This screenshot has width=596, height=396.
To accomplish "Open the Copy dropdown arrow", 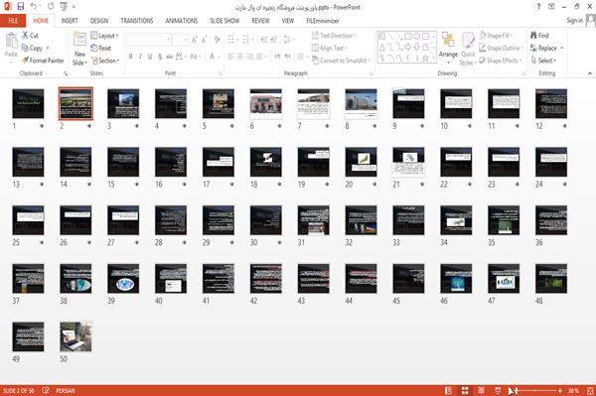I will 48,48.
